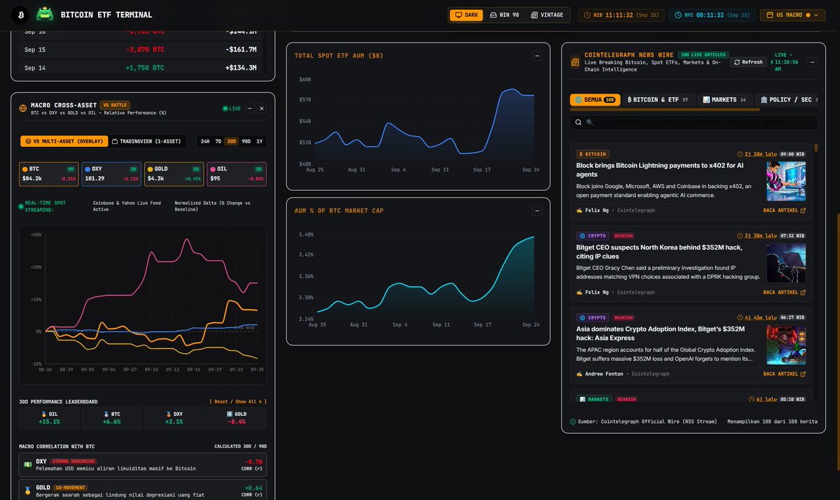Click the GOLD medal icon in correlation list
The width and height of the screenshot is (840, 500).
[x=27, y=490]
